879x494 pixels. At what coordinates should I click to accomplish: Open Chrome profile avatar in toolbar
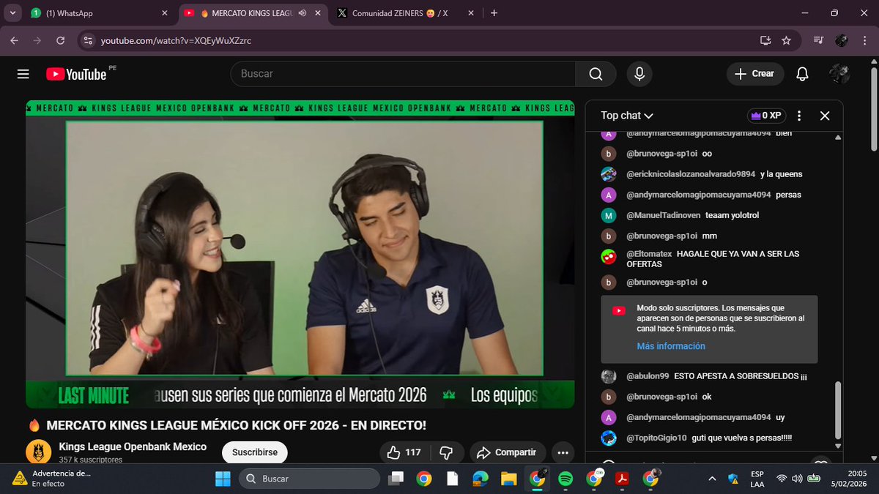(x=842, y=41)
